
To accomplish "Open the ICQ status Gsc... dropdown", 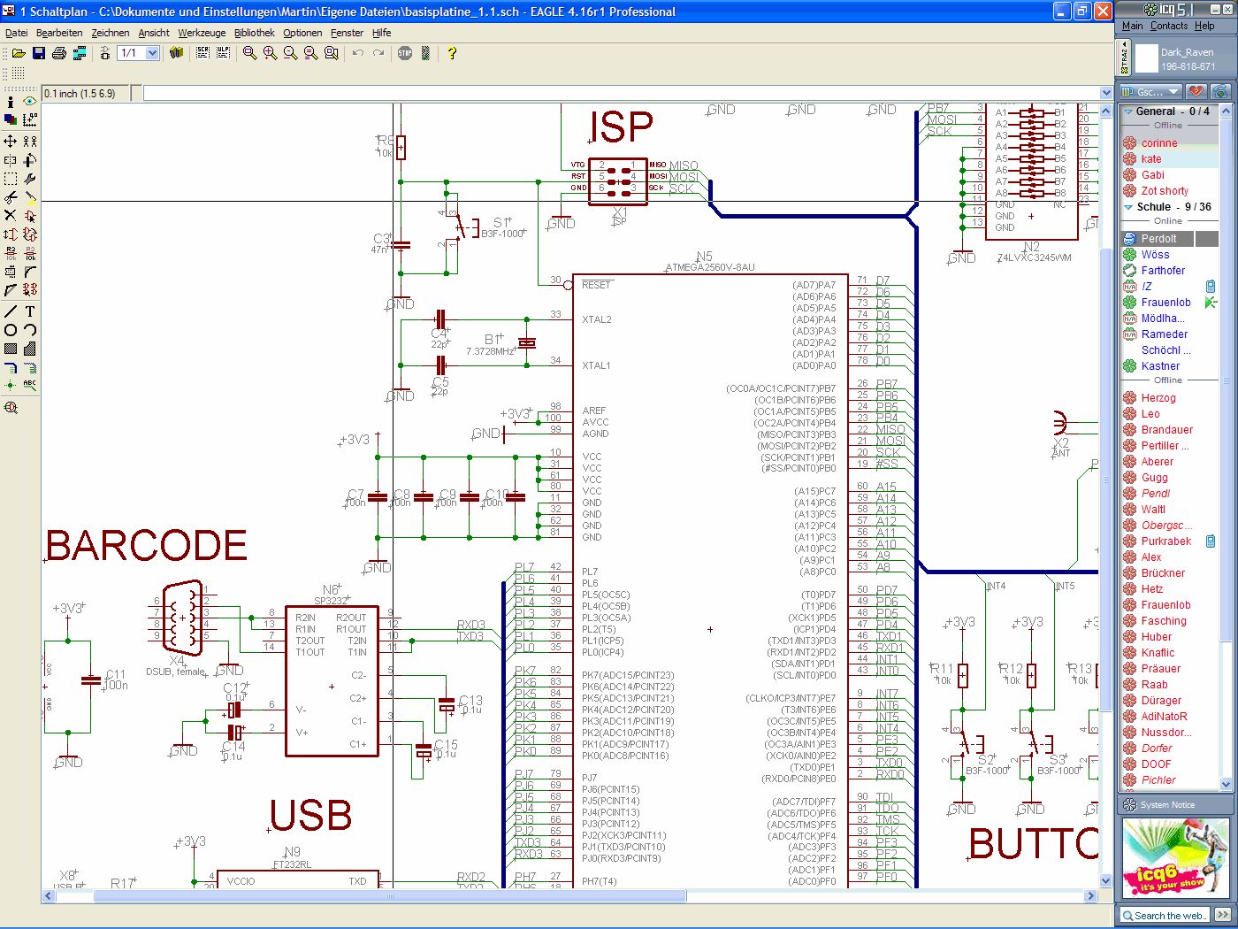I will (1150, 91).
